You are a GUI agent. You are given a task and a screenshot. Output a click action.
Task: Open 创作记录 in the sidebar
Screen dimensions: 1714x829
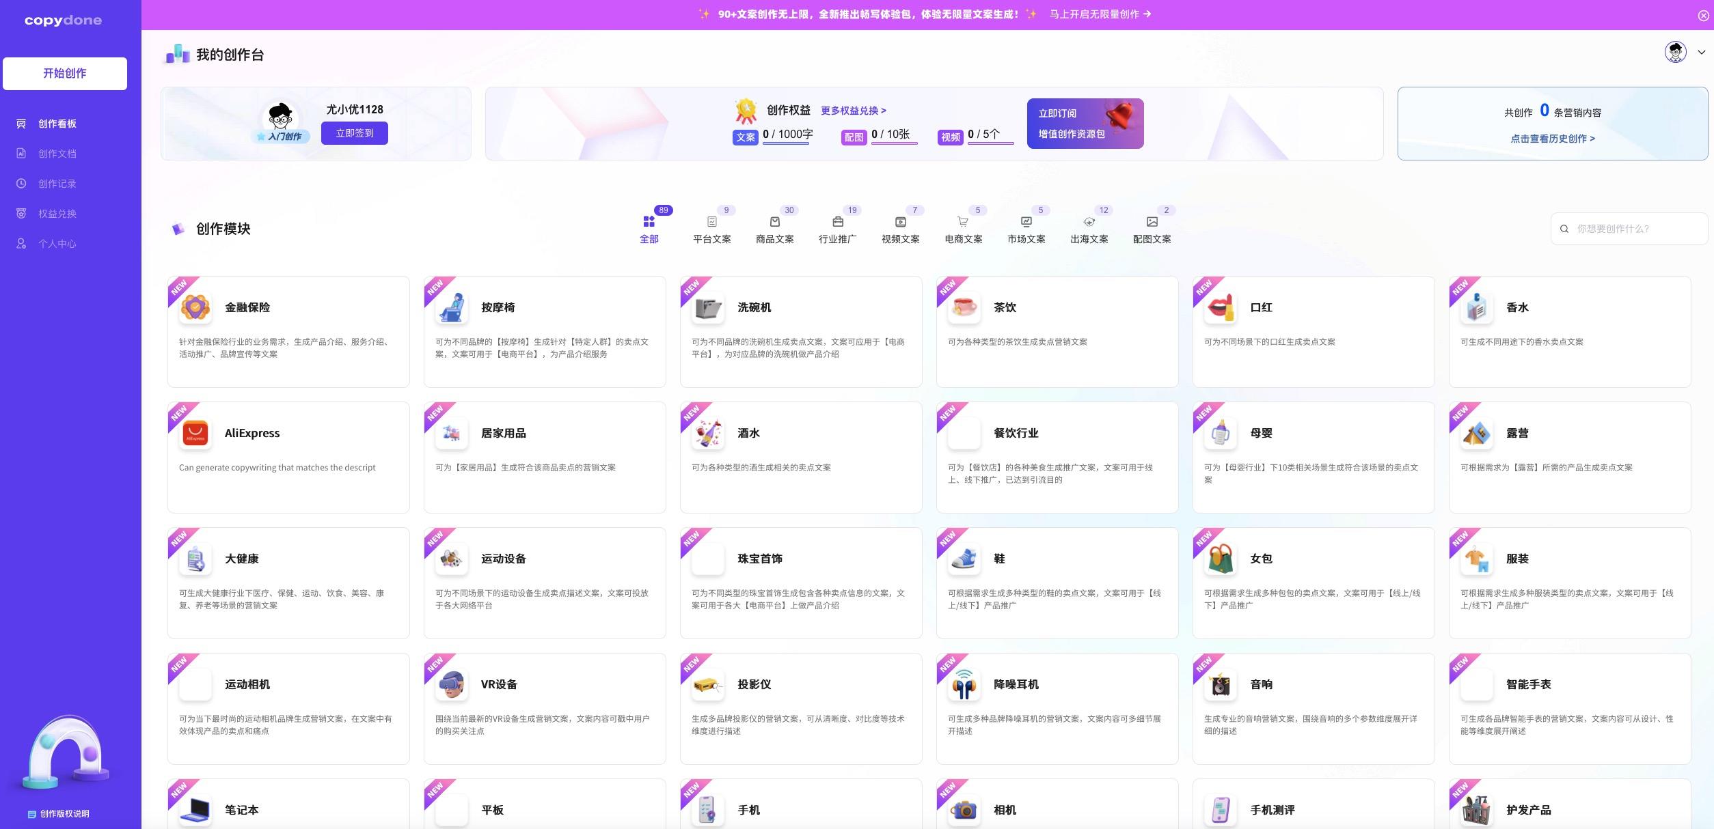[57, 184]
